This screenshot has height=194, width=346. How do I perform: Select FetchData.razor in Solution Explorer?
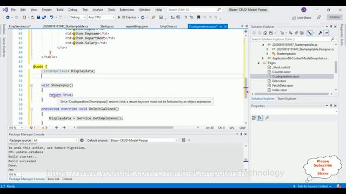[283, 85]
